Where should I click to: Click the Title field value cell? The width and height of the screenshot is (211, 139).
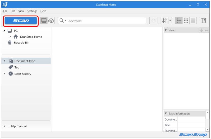tap(191, 125)
